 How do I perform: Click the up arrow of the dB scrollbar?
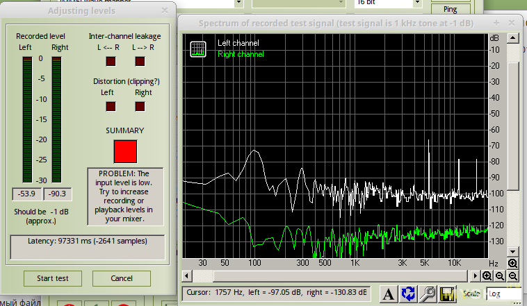(x=513, y=38)
